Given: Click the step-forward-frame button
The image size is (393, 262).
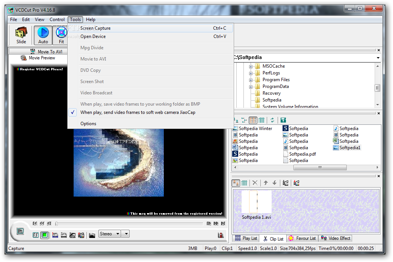Looking at the screenshot, I should (209, 224).
